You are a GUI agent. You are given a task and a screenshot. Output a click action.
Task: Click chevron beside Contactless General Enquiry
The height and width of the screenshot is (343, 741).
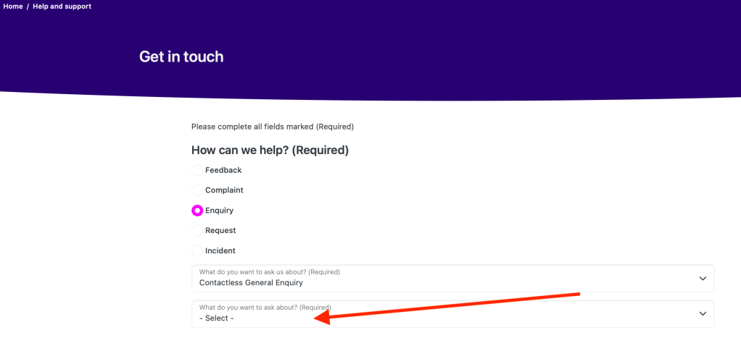(x=702, y=279)
